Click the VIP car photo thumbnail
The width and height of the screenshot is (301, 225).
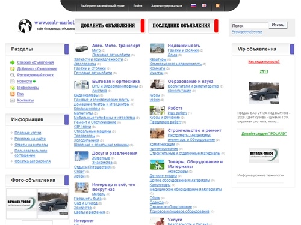[264, 93]
